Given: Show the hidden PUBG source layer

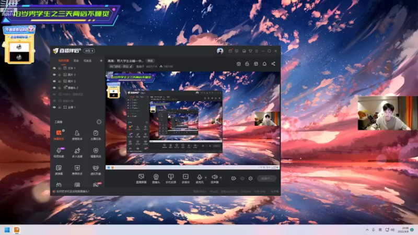Looking at the screenshot, I should pos(54,95).
